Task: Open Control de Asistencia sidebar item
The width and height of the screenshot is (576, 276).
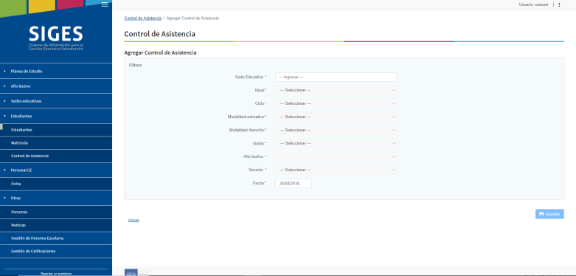Action: pos(56,156)
